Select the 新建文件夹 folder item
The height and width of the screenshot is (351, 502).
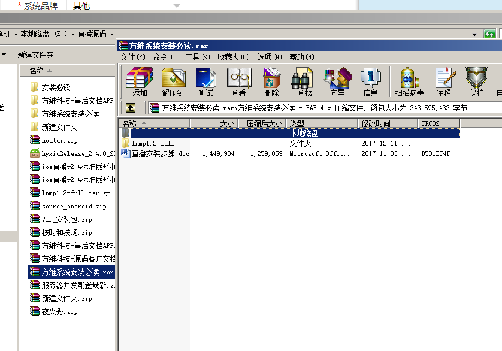pyautogui.click(x=54, y=127)
